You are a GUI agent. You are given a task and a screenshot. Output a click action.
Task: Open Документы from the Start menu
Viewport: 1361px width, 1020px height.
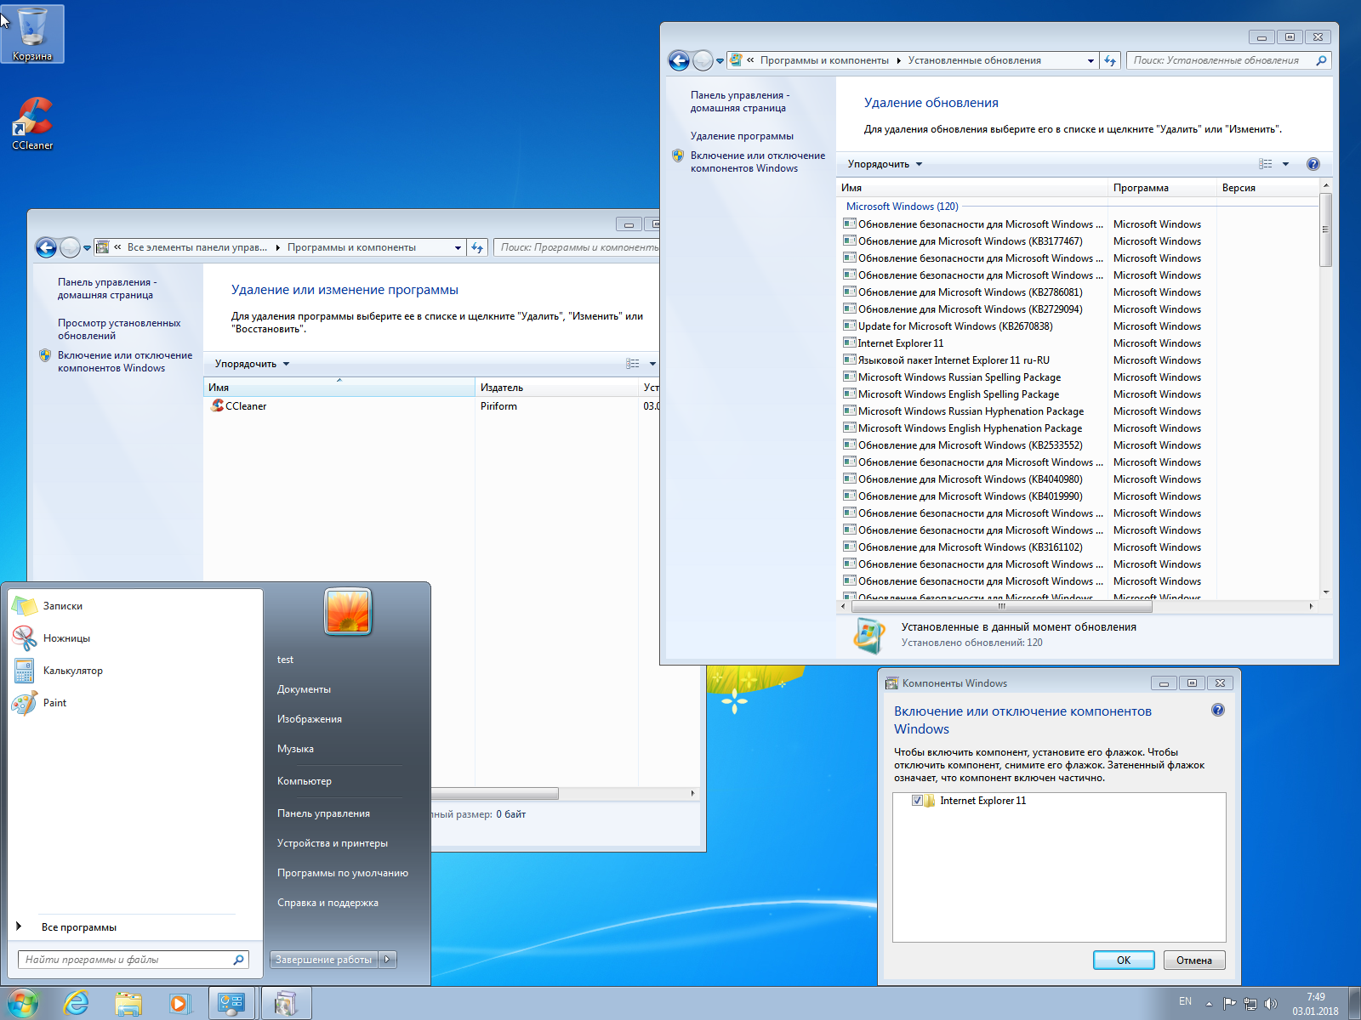304,689
